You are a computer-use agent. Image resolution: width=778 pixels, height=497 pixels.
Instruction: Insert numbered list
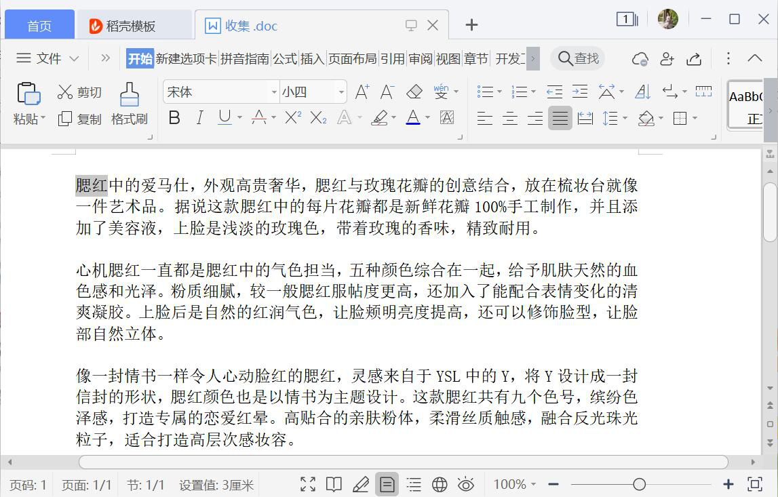(520, 92)
